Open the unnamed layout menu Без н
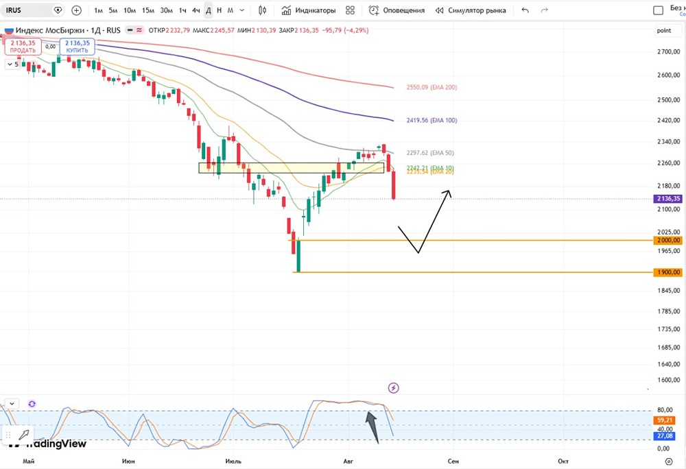The width and height of the screenshot is (686, 469). (x=678, y=8)
